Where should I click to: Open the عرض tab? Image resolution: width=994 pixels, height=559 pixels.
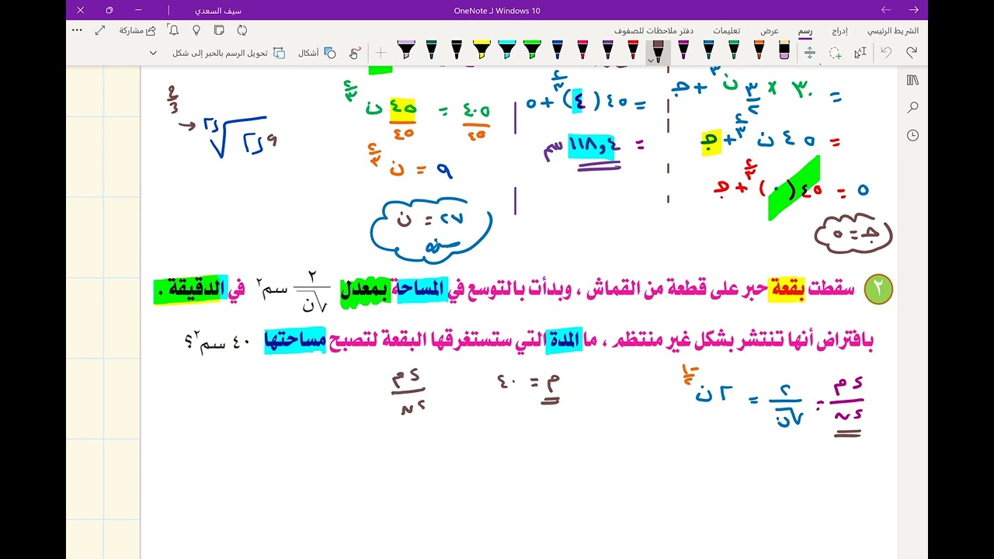770,31
